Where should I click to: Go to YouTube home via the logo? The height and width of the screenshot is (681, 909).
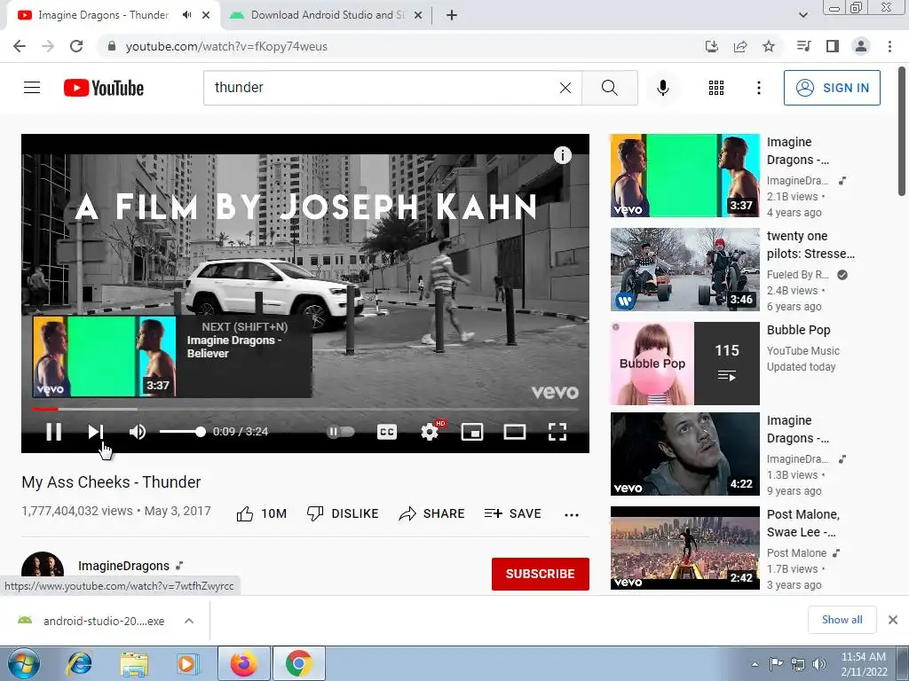[x=104, y=88]
